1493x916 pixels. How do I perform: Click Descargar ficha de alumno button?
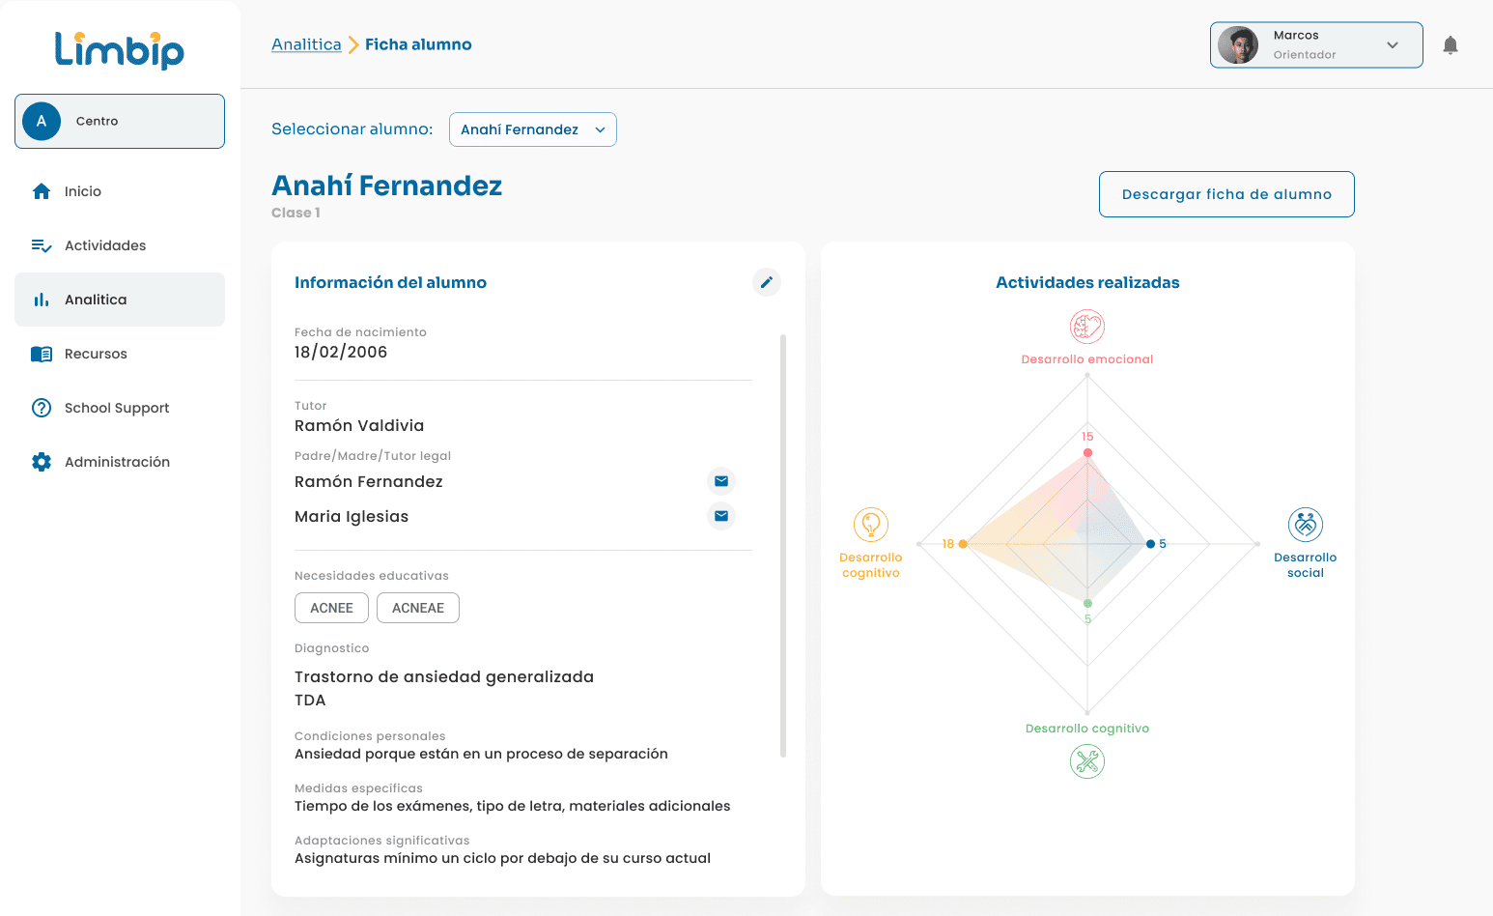pyautogui.click(x=1226, y=194)
